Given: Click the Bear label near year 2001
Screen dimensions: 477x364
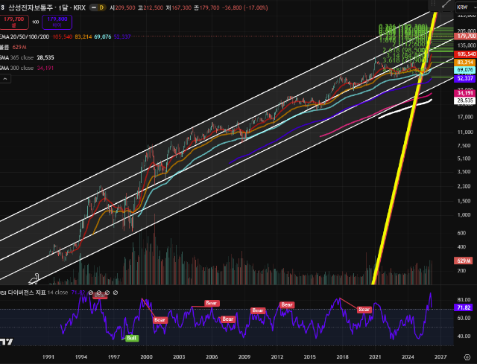Looking at the screenshot, I should pyautogui.click(x=160, y=319).
